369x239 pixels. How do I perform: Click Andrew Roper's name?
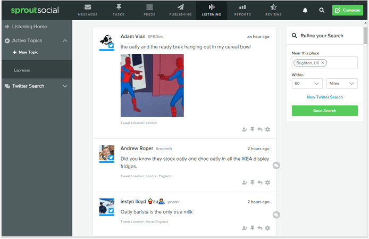tap(137, 149)
